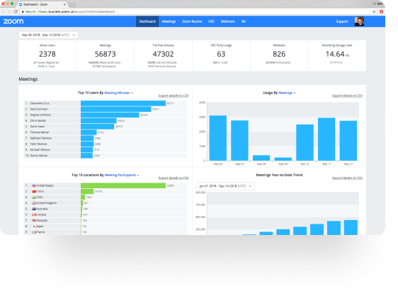Click the Webinars 826 card
This screenshot has height=298, width=398.
(x=279, y=55)
